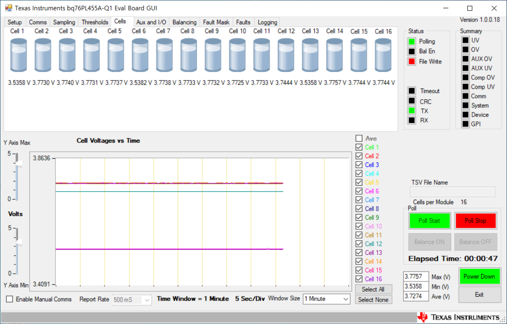The image size is (507, 324).
Task: Switch to the Aux and I/O tab
Action: (151, 22)
